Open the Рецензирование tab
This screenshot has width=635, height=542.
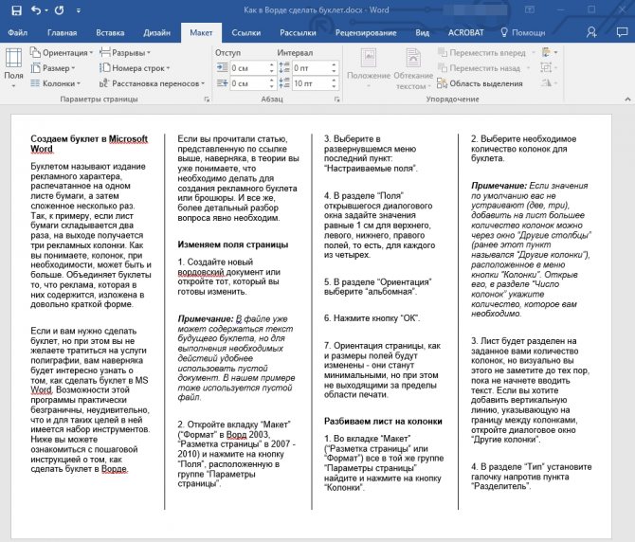[366, 33]
